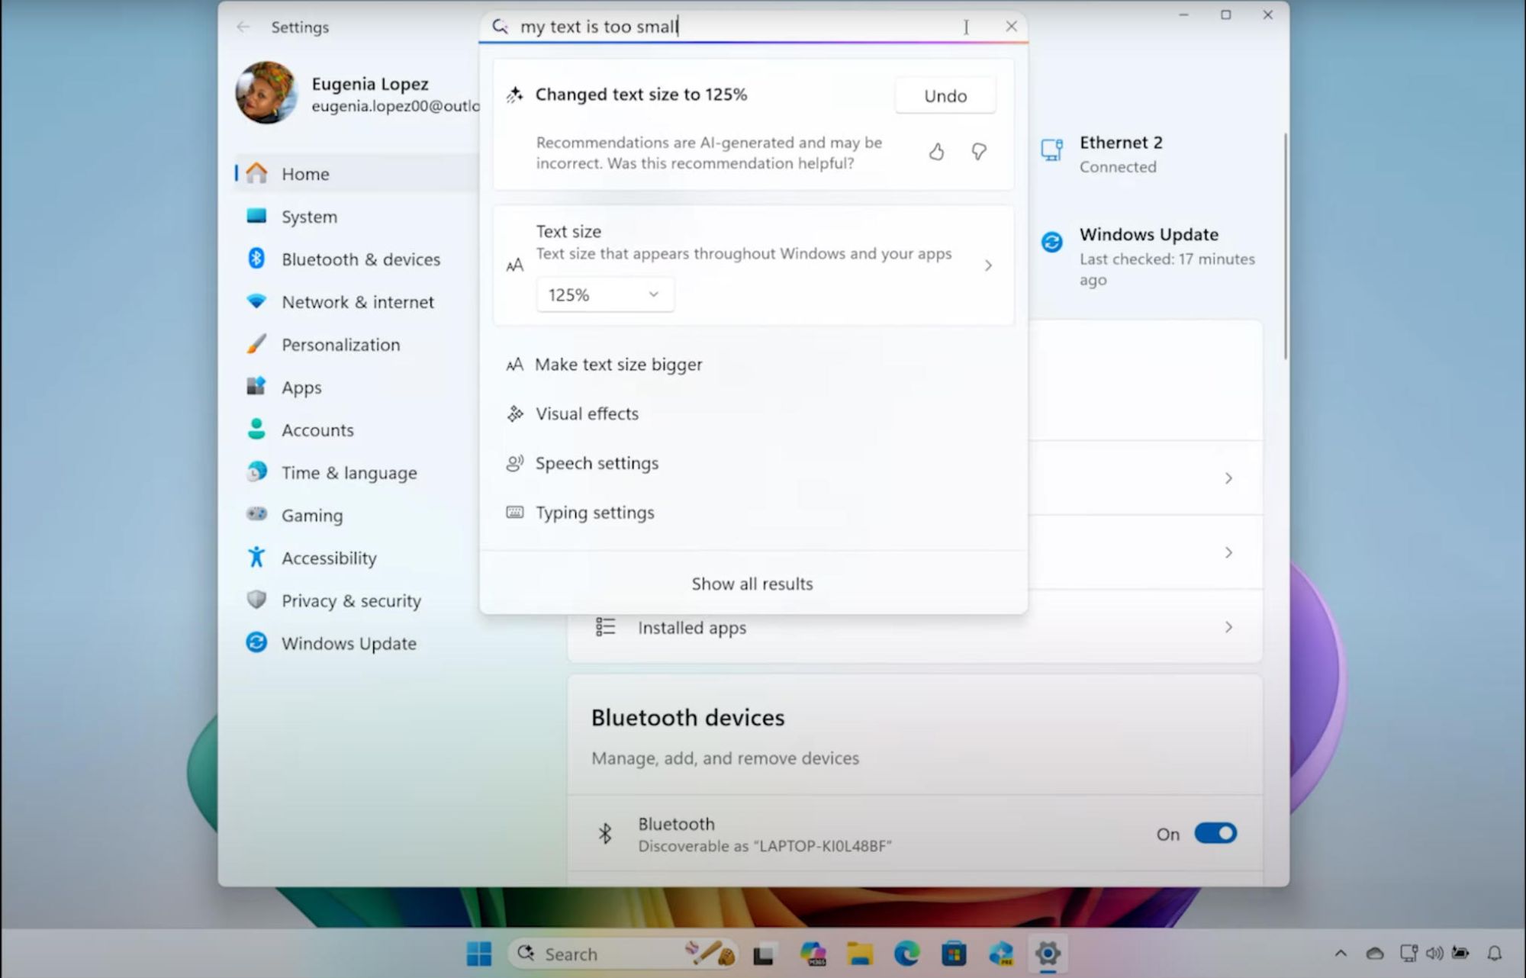The image size is (1526, 978).
Task: Expand the Text size setting chevron
Action: pos(988,265)
